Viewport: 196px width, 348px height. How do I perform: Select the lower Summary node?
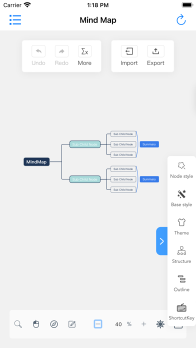click(149, 179)
